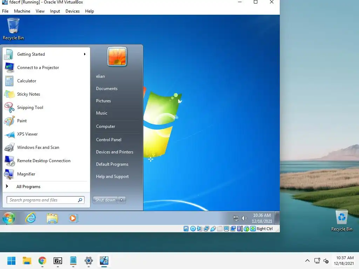Open Windows Explorer folder icon in Windows 7 taskbar
The height and width of the screenshot is (269, 359).
click(x=52, y=218)
